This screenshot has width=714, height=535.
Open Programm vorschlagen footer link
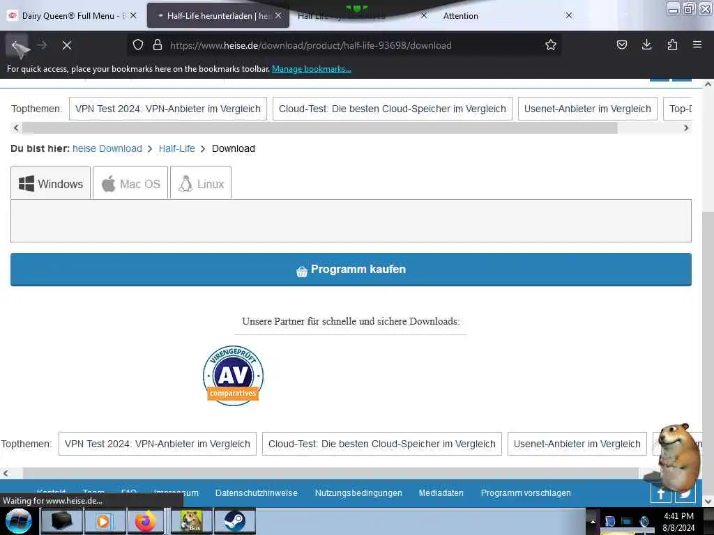[526, 493]
